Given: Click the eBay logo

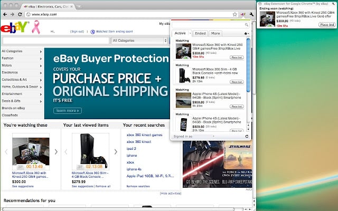Looking at the screenshot, I should pyautogui.click(x=15, y=27).
